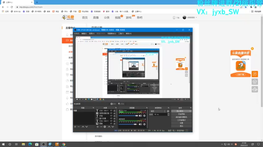Pop out the 来源 dock panel
This screenshot has width=263, height=147.
[116, 108]
